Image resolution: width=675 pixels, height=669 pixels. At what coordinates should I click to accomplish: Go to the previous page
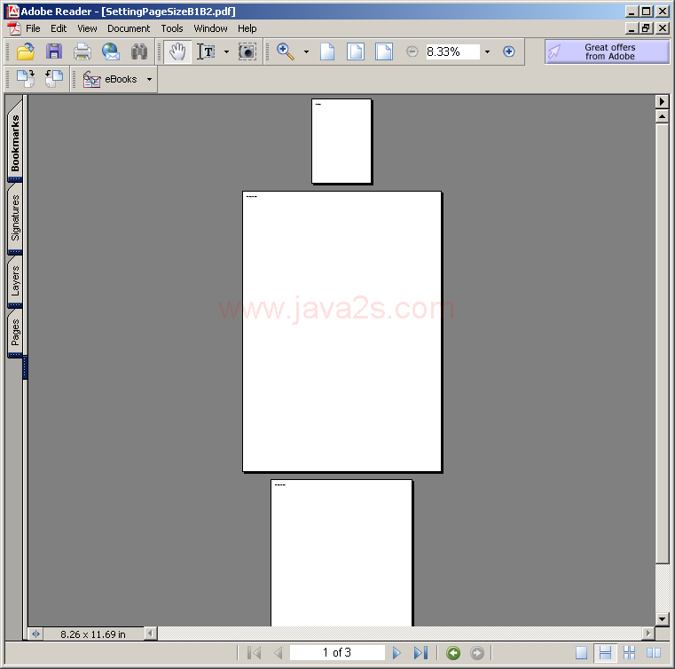pos(279,653)
